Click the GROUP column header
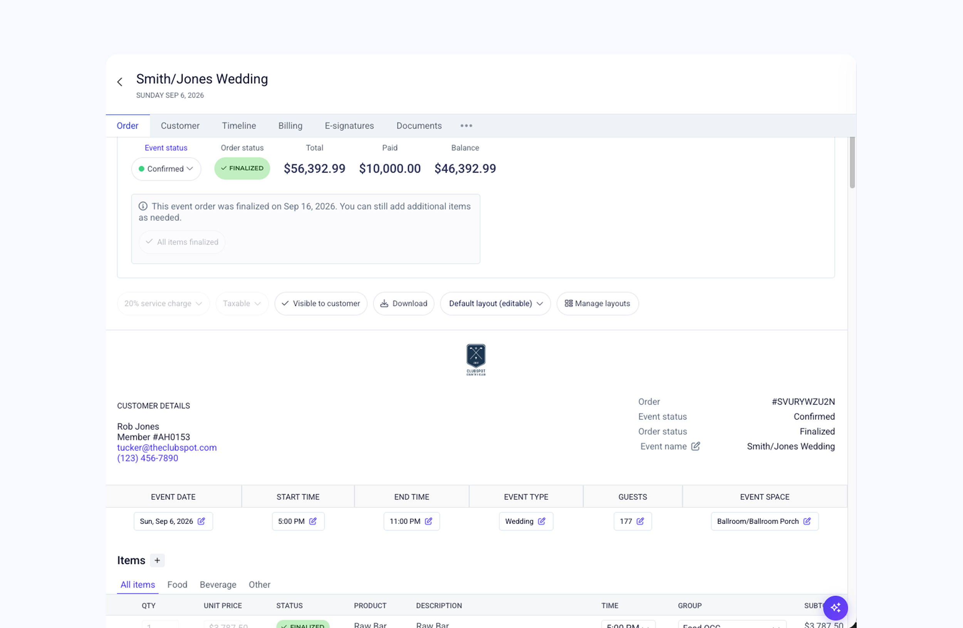The image size is (963, 628). 690,606
